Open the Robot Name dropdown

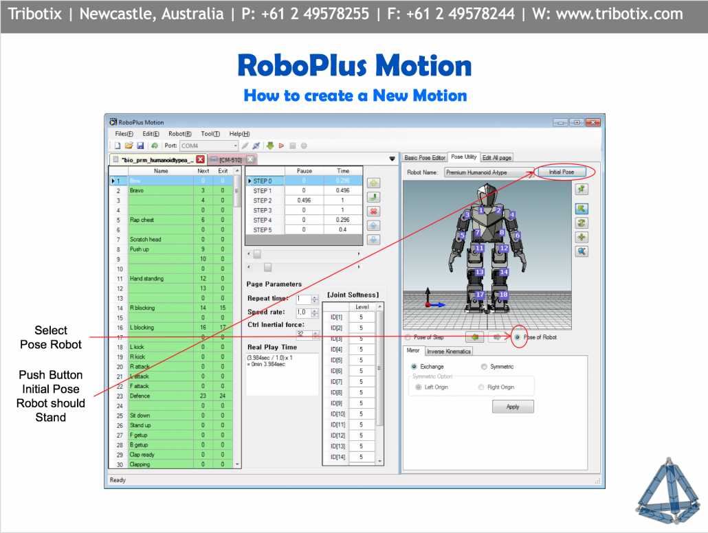[530, 172]
